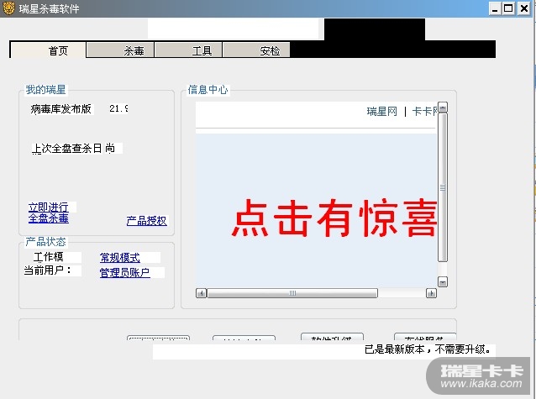Click the vertical scrollbar up arrow

tap(443, 108)
